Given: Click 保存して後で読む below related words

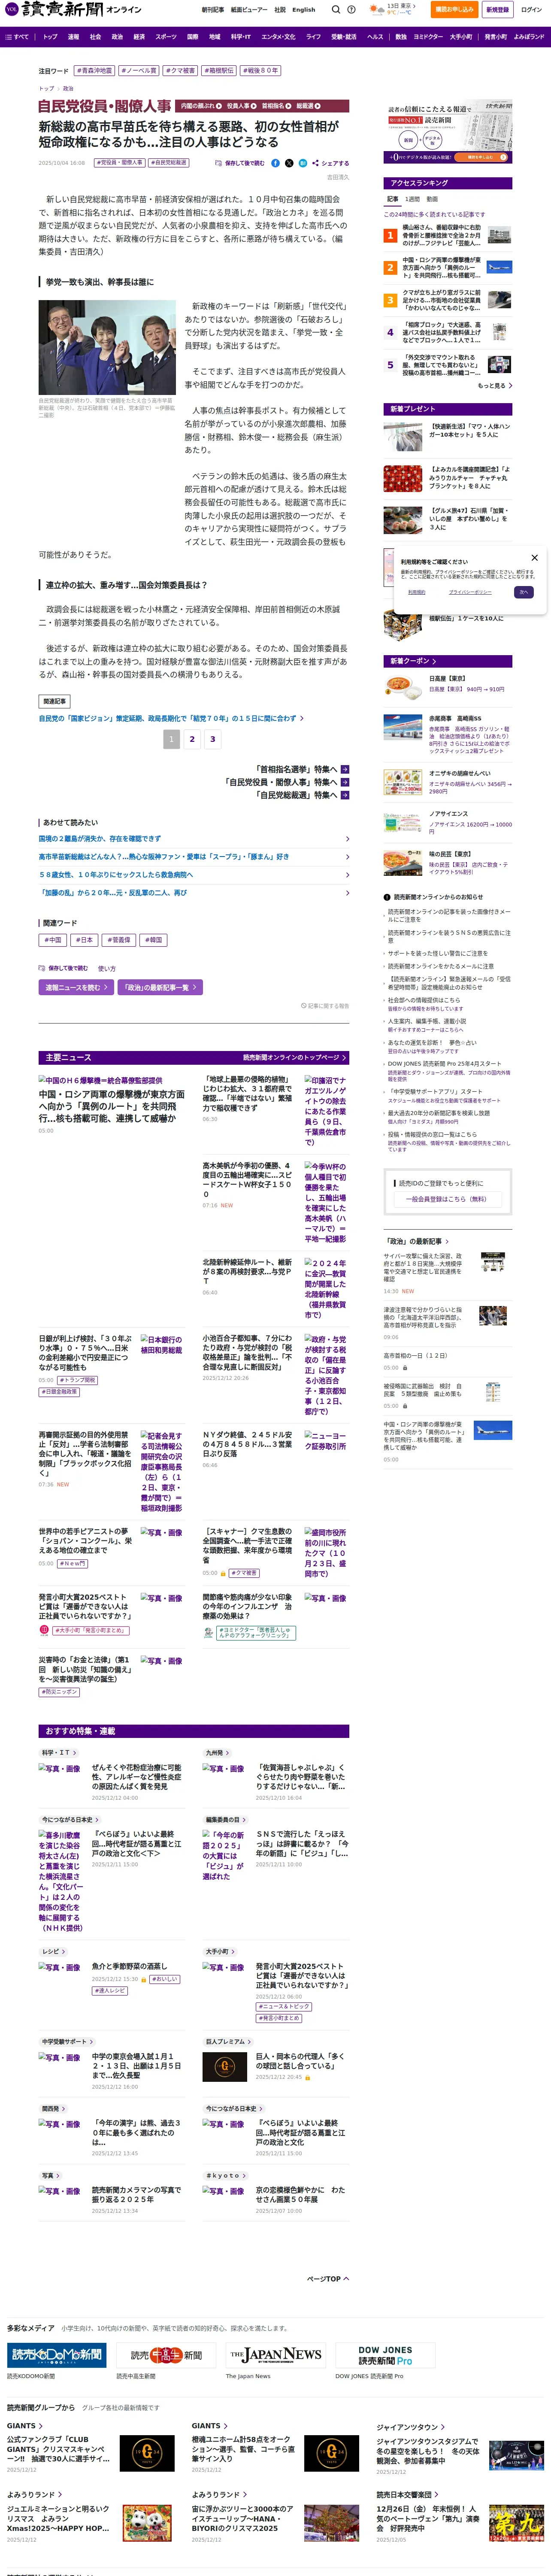Looking at the screenshot, I should tap(63, 968).
